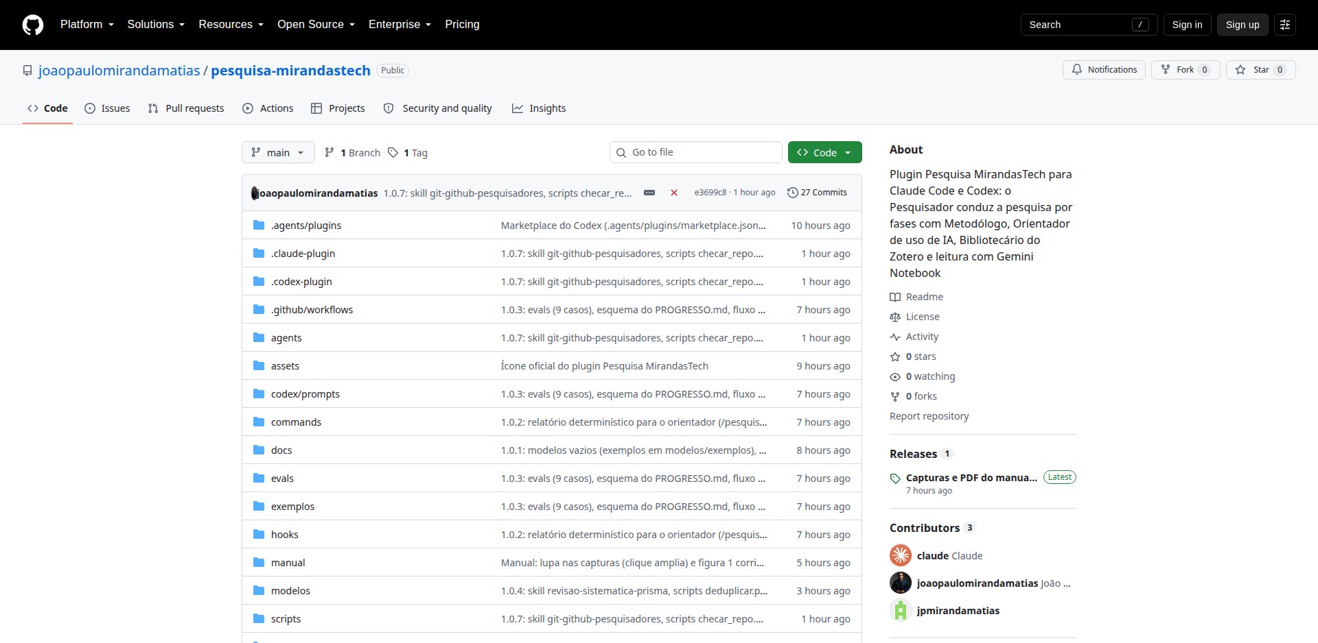Image resolution: width=1318 pixels, height=643 pixels.
Task: Click the forks icon in About
Action: 895,396
